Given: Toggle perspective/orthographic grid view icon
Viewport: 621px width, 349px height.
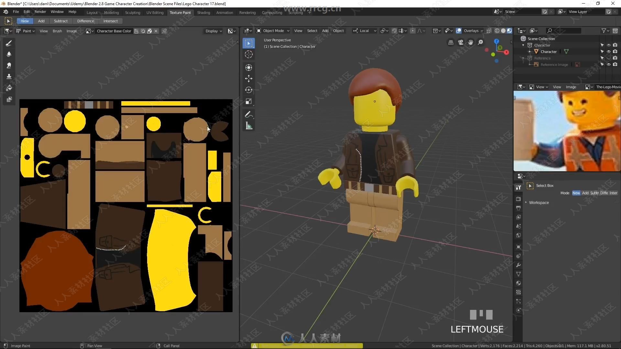Looking at the screenshot, I should [x=451, y=42].
